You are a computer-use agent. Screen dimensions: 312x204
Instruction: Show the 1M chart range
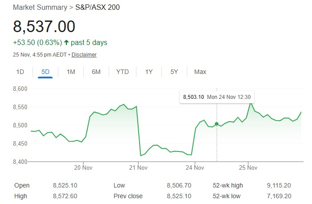tap(71, 72)
